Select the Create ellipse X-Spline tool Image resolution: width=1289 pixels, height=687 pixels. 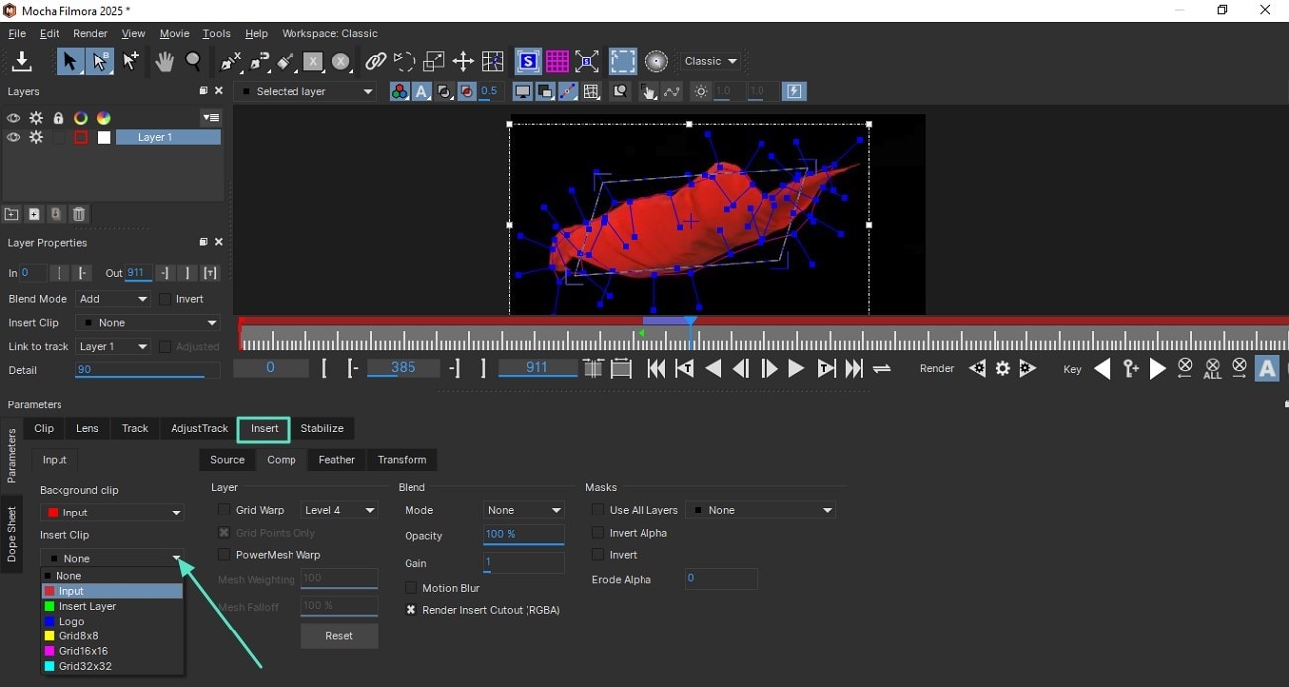pos(341,61)
